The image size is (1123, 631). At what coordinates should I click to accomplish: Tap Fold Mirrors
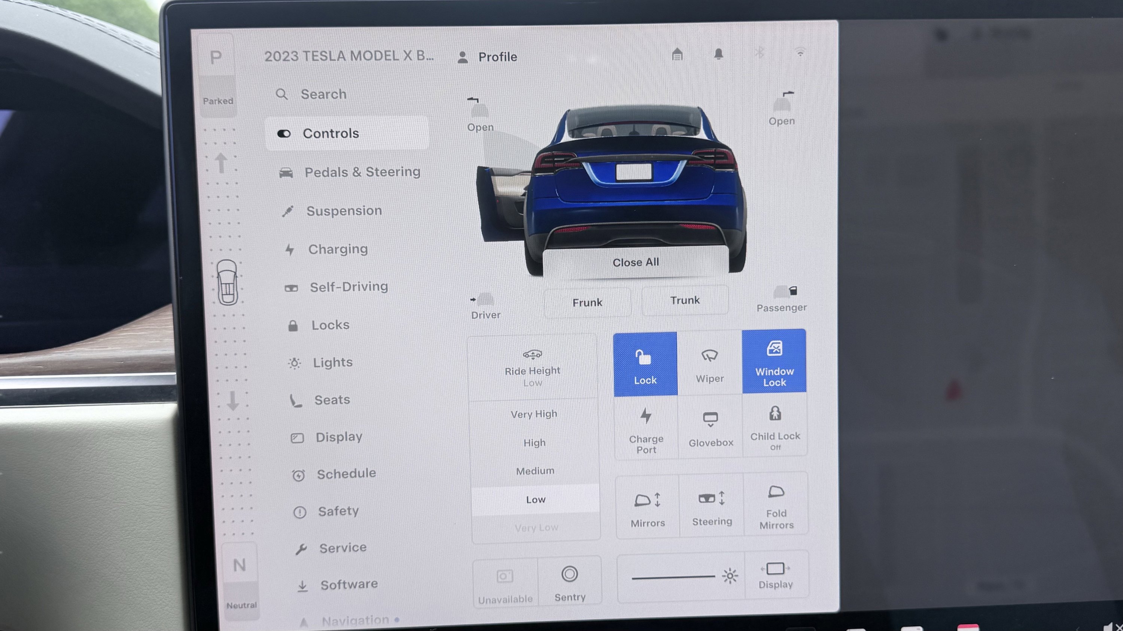pos(776,504)
